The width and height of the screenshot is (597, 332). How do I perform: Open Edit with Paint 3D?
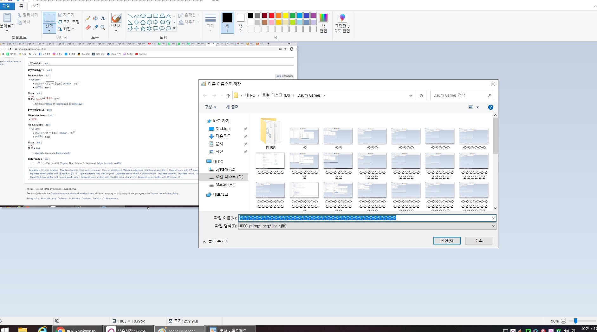pyautogui.click(x=342, y=23)
